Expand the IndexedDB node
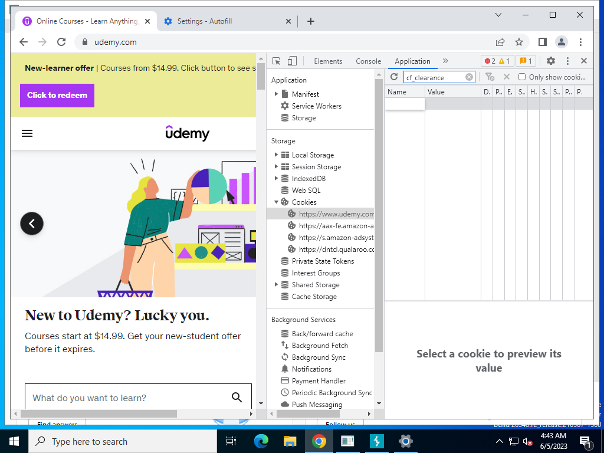 (x=276, y=178)
